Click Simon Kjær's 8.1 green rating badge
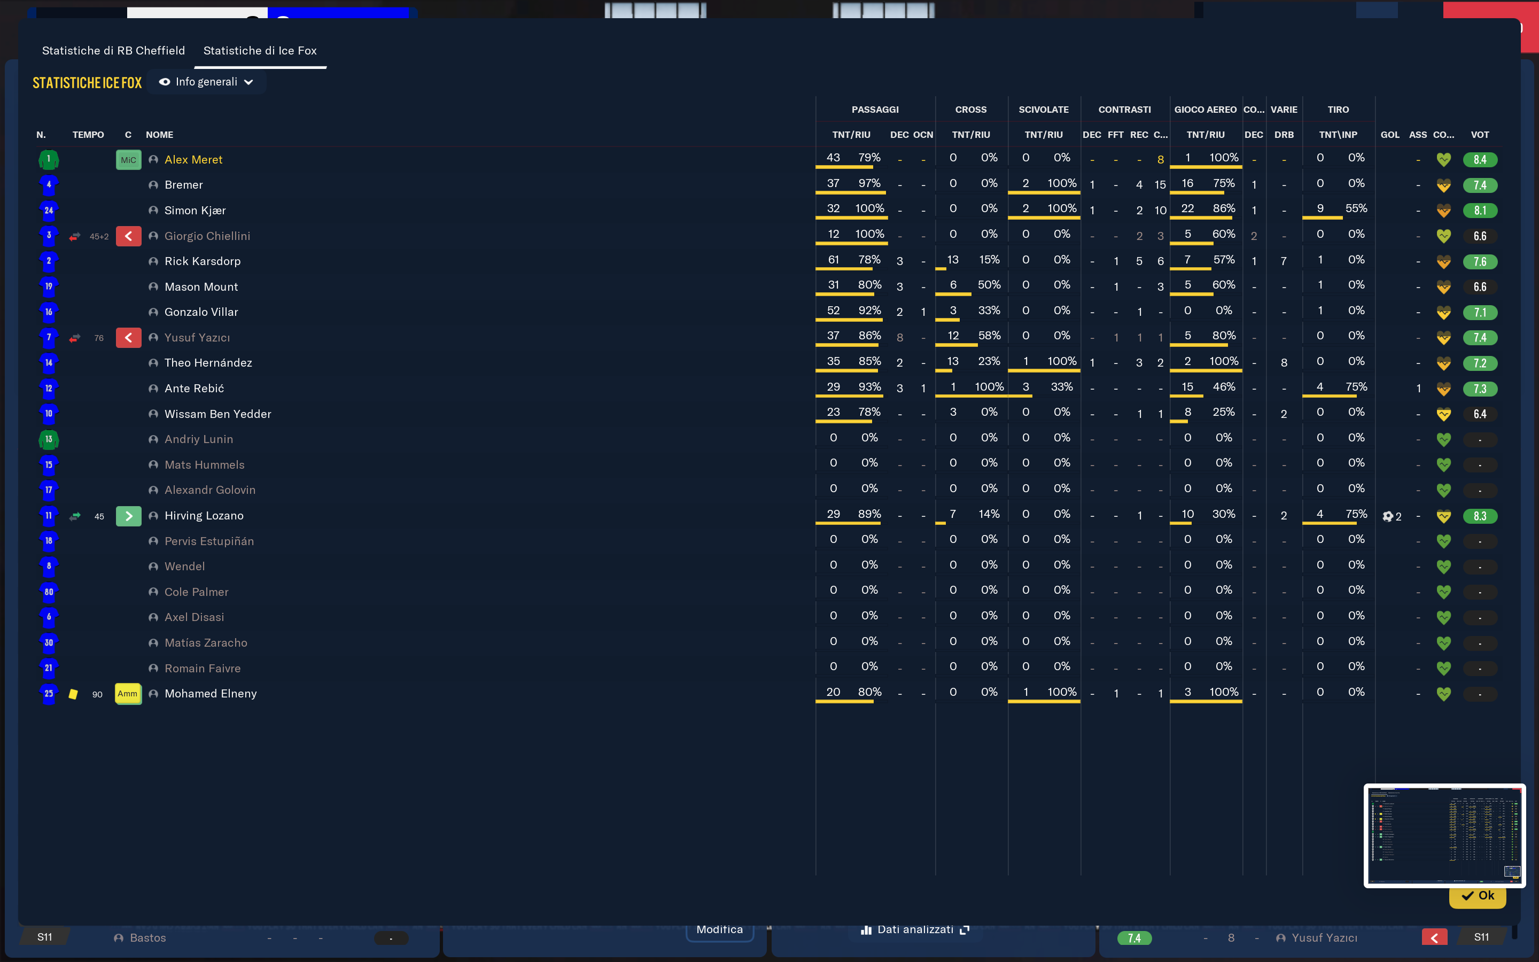The image size is (1539, 962). [1479, 211]
